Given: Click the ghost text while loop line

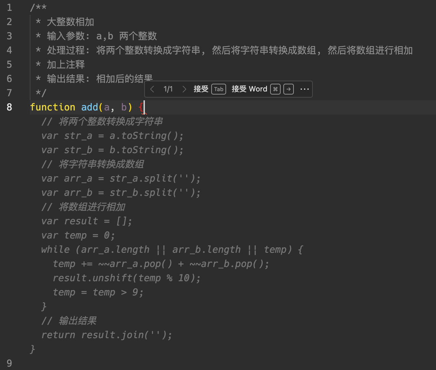Looking at the screenshot, I should pyautogui.click(x=172, y=250).
